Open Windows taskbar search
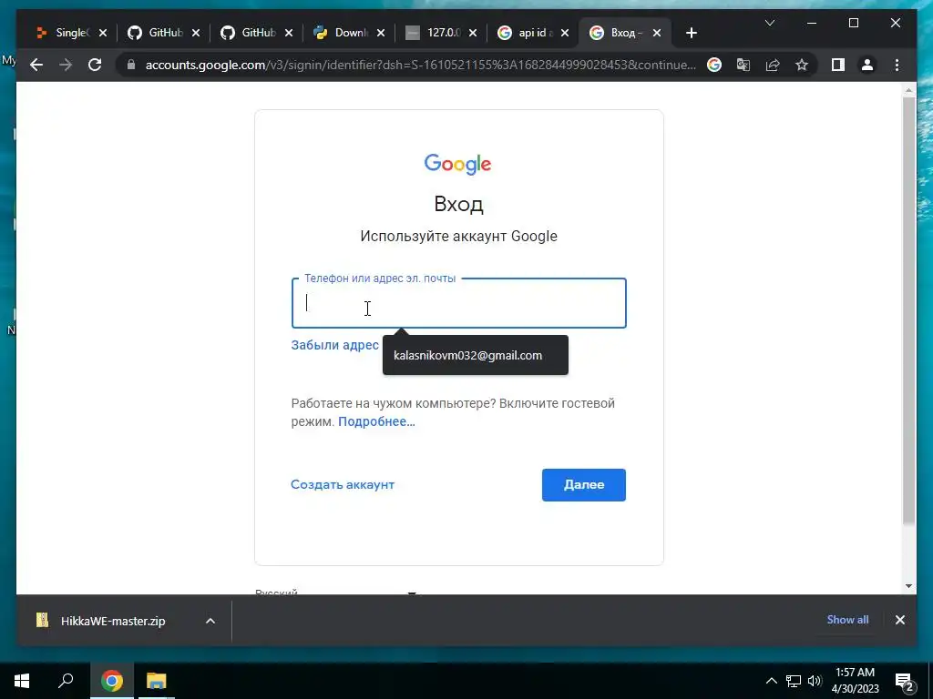The width and height of the screenshot is (933, 699). [x=66, y=680]
